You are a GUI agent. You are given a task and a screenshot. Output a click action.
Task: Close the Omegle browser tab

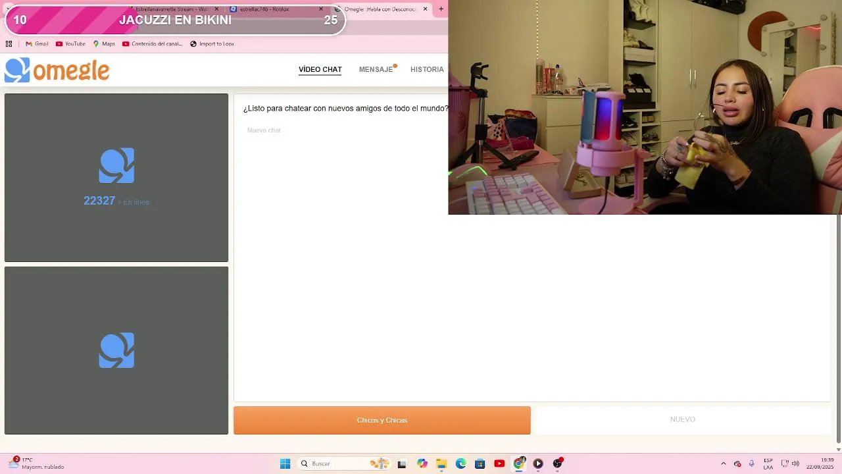click(425, 9)
